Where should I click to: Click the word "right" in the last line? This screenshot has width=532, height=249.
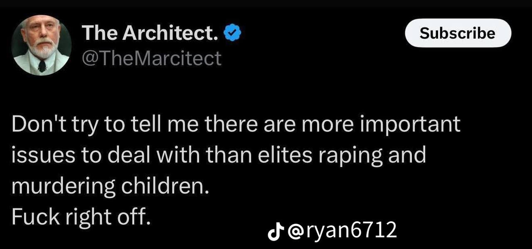(x=85, y=216)
